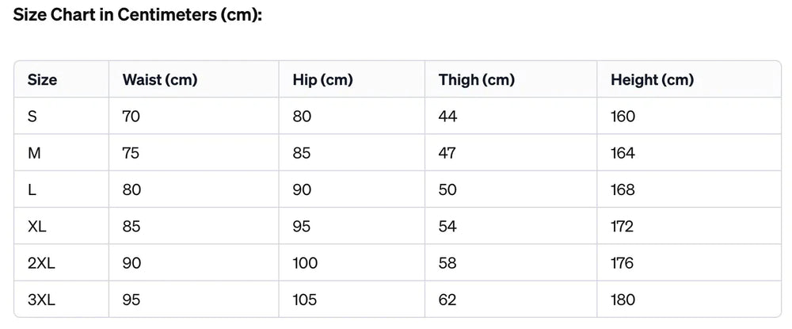Click the Waist (cm) column header
Screen dimensions: 792x329
tap(160, 80)
